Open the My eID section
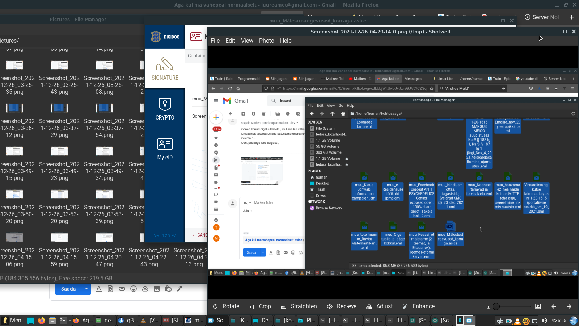Screen dimensions: 579x326 click(165, 149)
